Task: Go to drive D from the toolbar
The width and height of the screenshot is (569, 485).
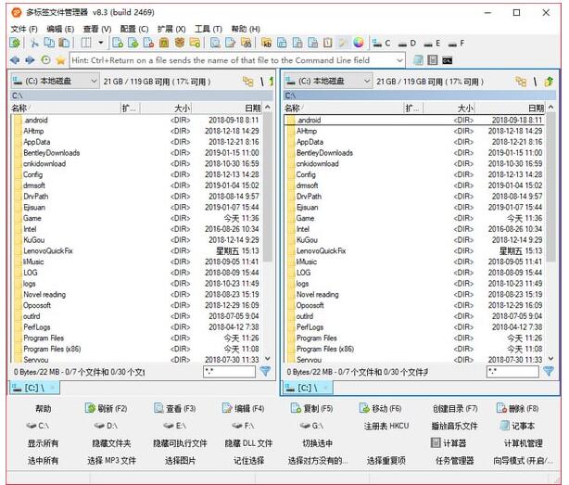Action: coord(407,44)
